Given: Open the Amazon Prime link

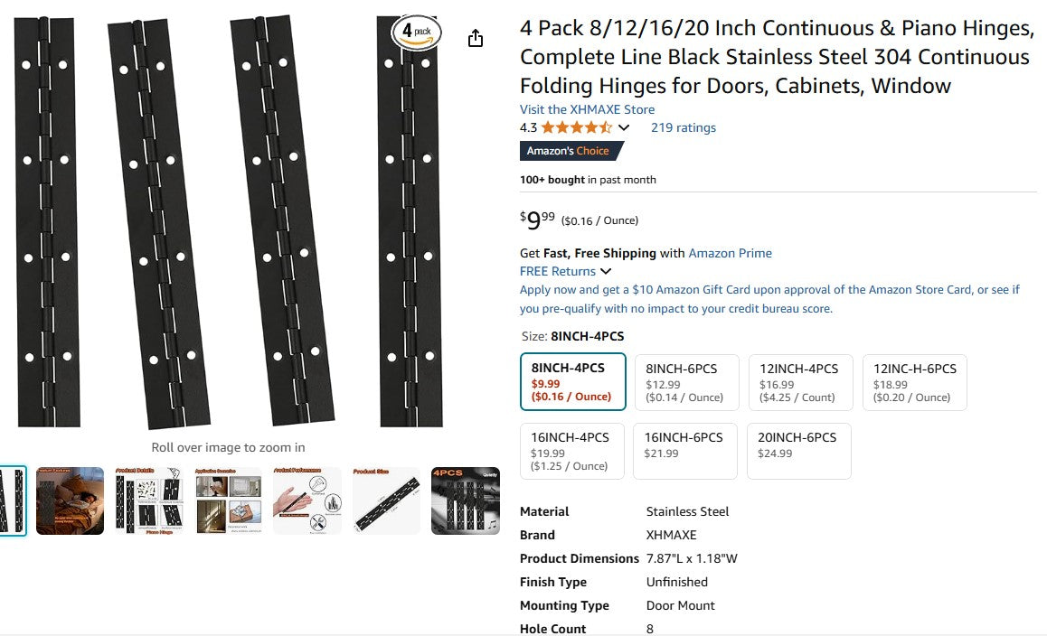Looking at the screenshot, I should click(x=730, y=253).
